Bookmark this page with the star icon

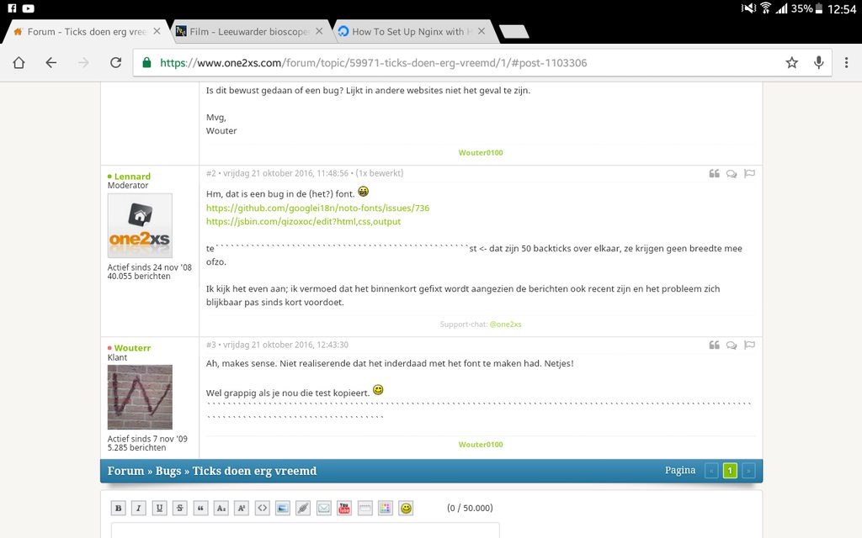pos(791,62)
